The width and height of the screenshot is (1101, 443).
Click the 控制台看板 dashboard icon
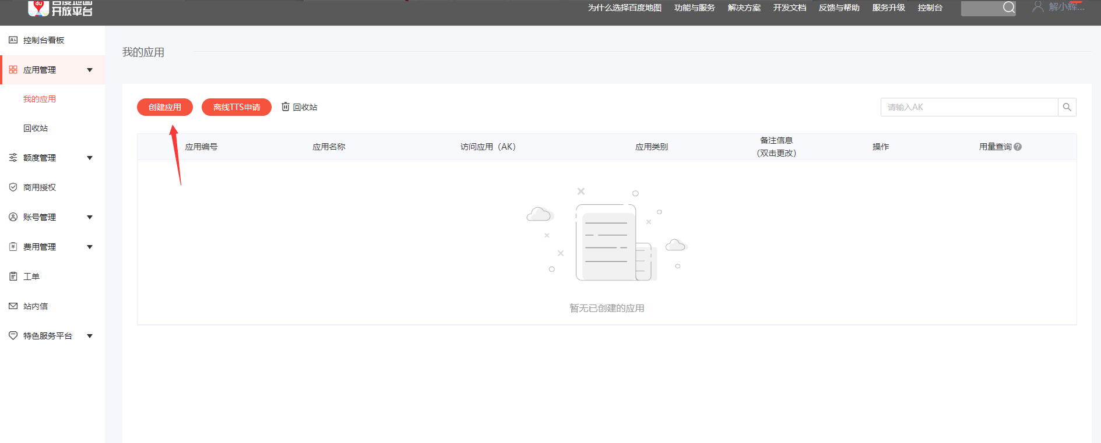(13, 40)
